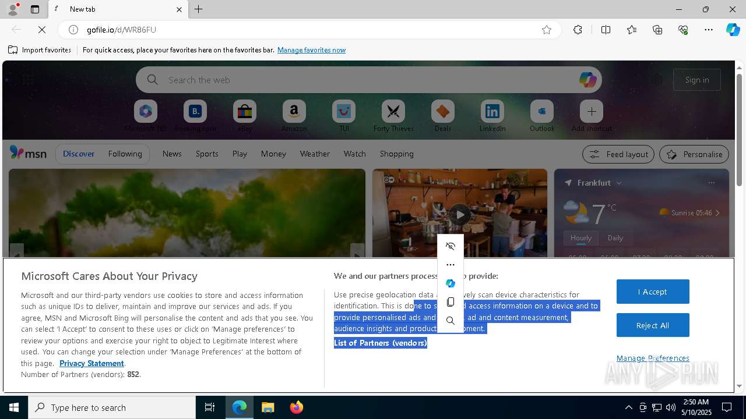Open the Watch tab

(355, 154)
